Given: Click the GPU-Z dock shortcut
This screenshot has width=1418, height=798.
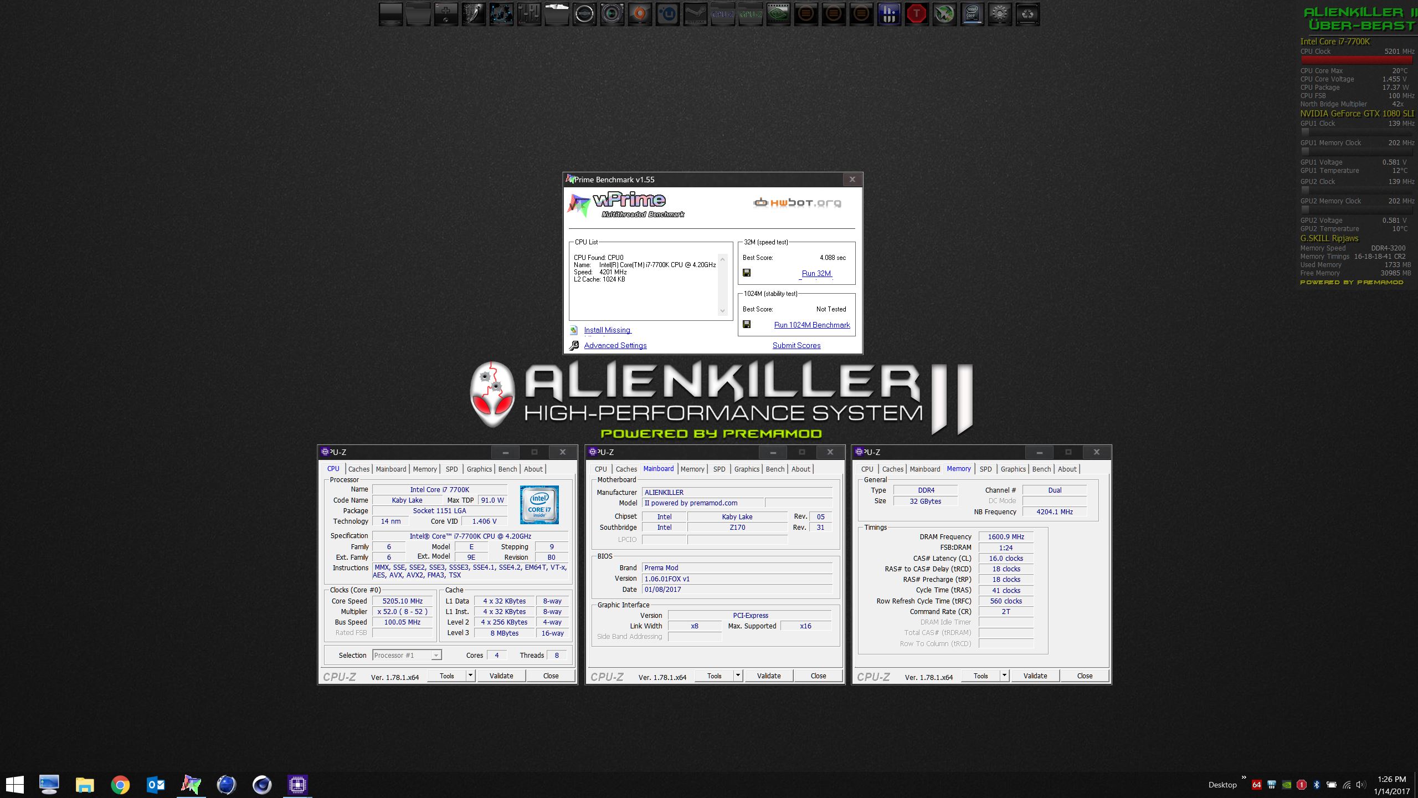Looking at the screenshot, I should coord(751,14).
